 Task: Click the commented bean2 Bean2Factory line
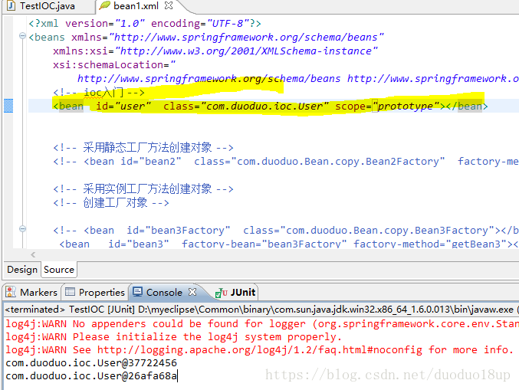[285, 162]
